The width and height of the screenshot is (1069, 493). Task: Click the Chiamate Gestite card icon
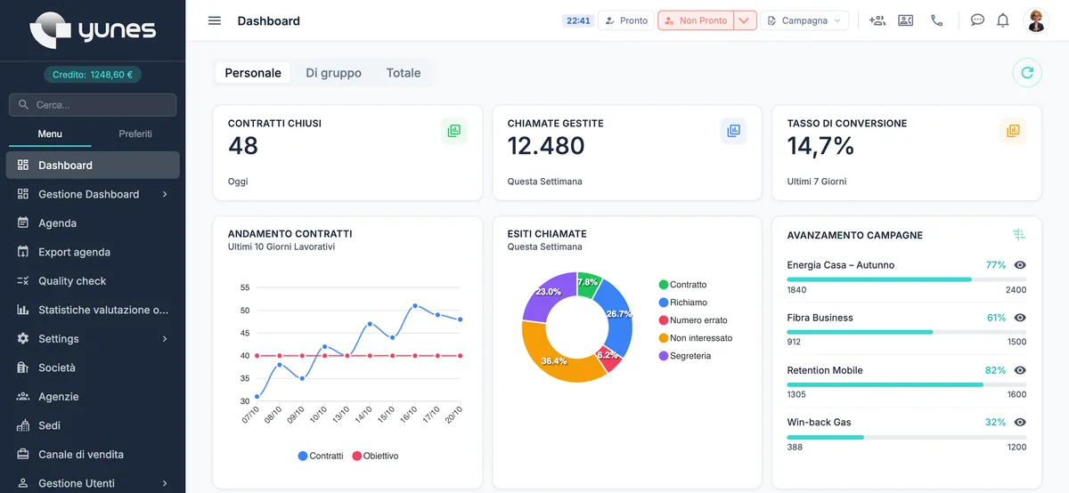click(x=734, y=131)
